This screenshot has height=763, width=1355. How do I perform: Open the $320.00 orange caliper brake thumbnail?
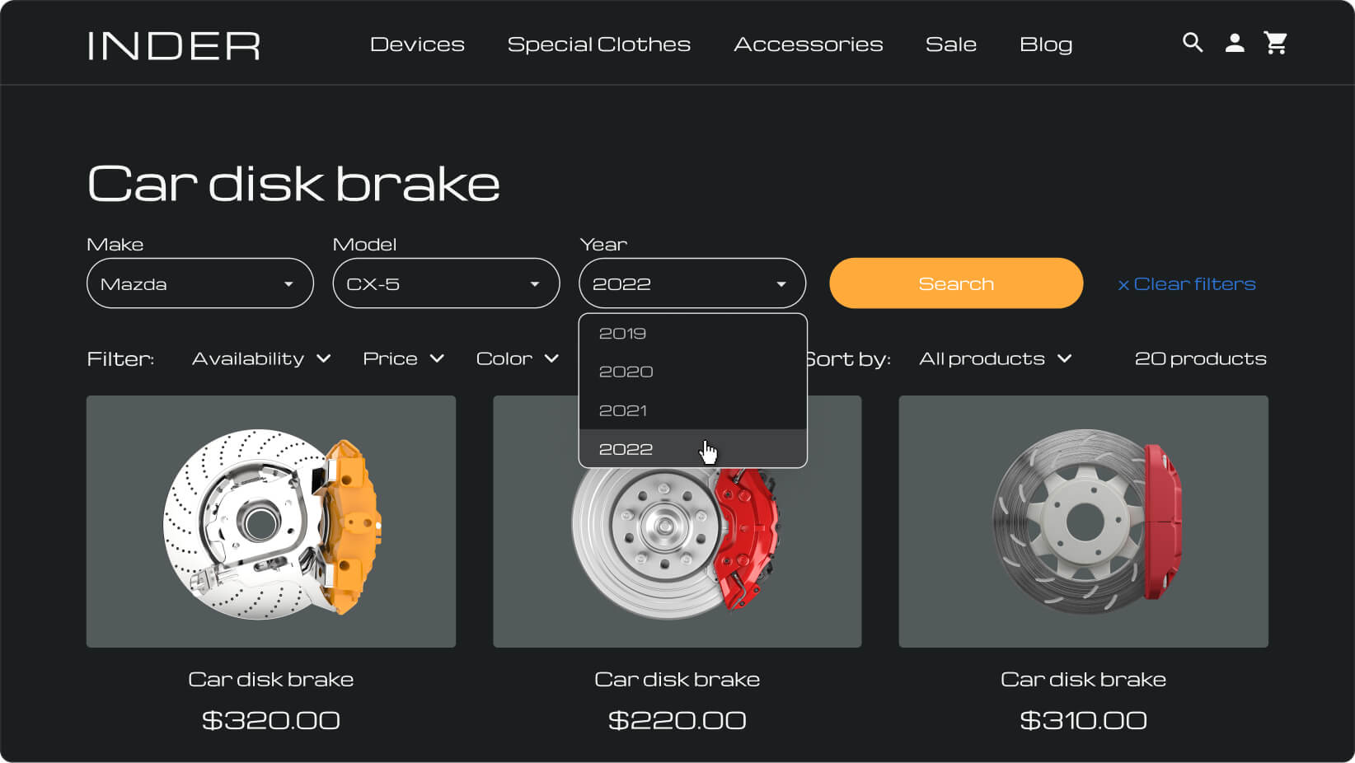(271, 522)
